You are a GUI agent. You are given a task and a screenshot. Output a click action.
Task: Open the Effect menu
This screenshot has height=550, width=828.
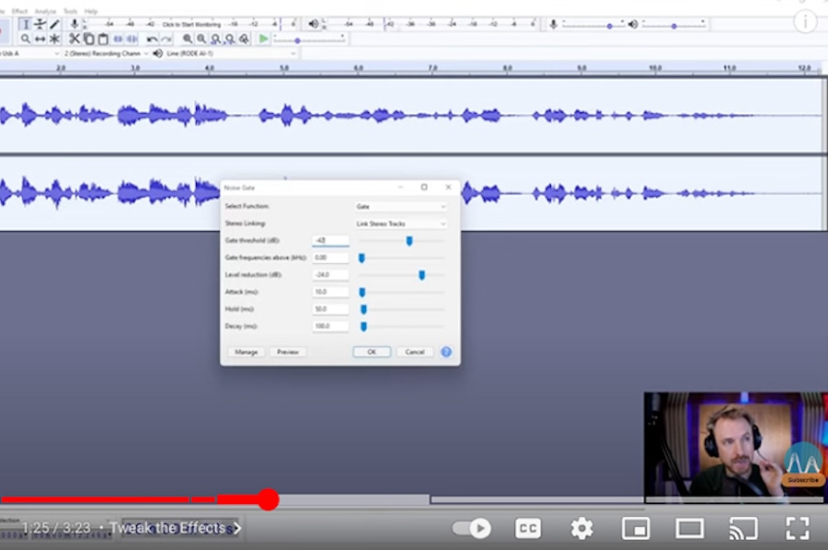(19, 11)
